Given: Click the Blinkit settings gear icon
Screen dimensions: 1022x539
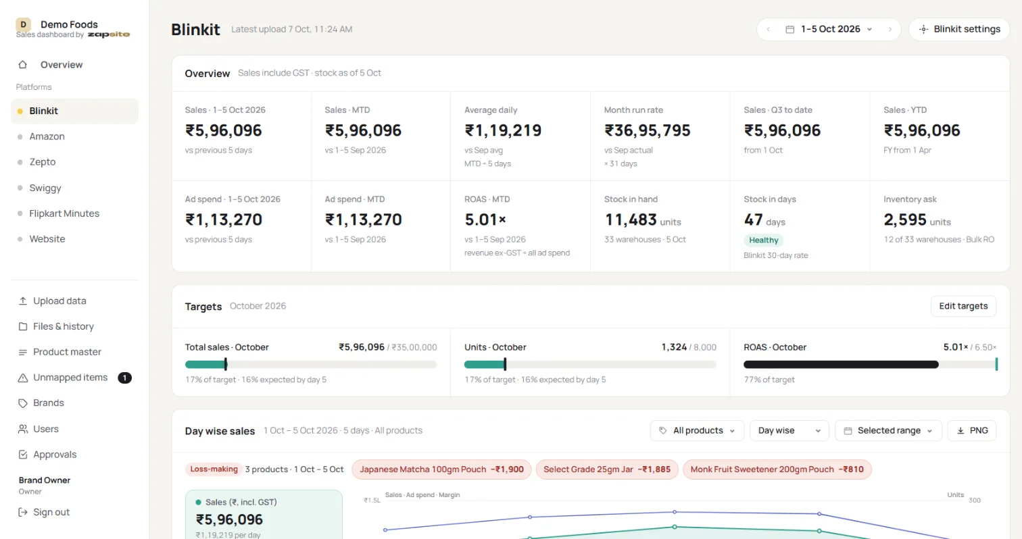Looking at the screenshot, I should pos(923,29).
